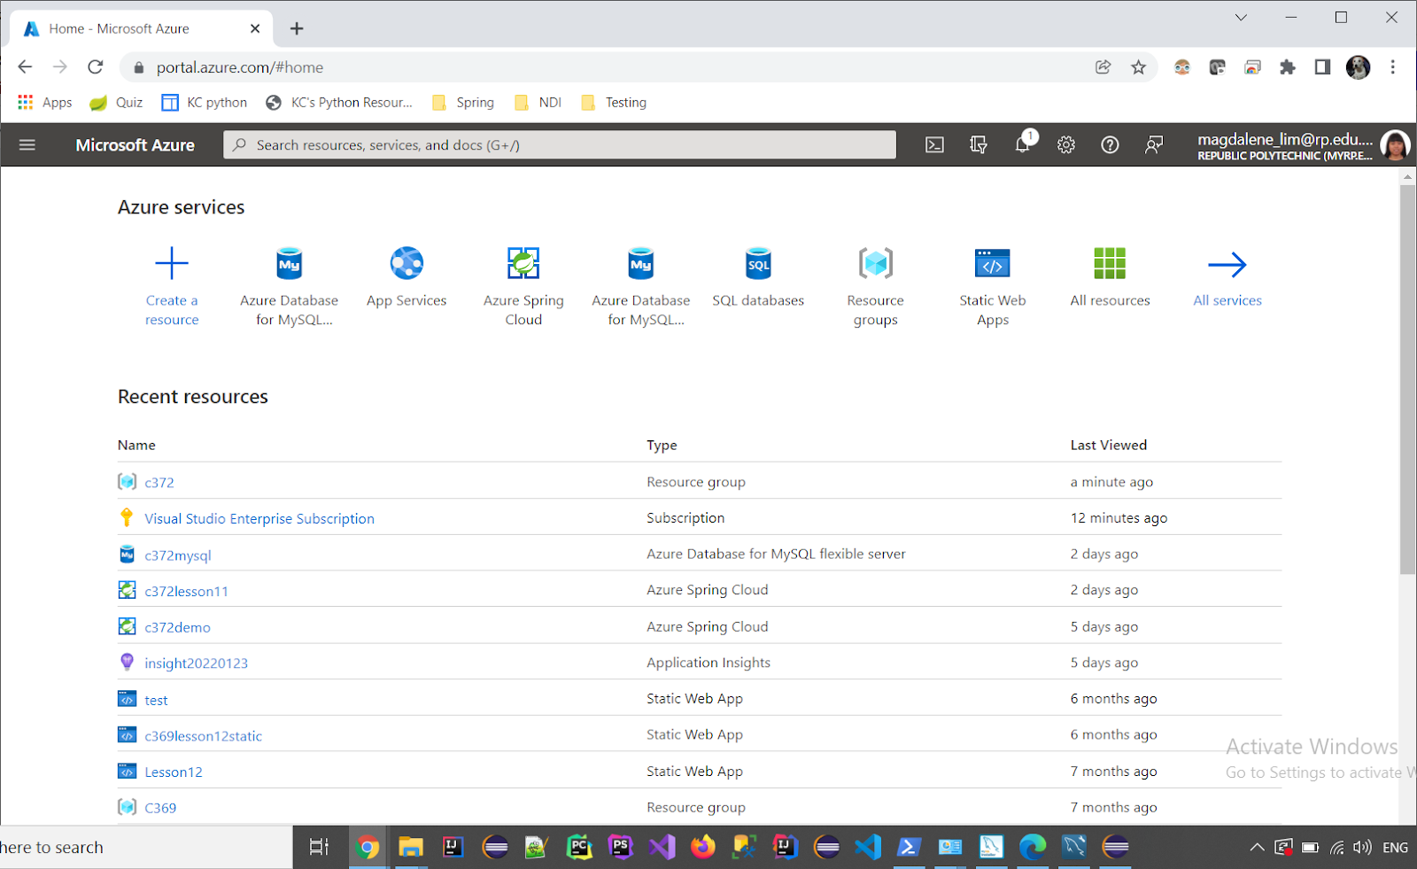1417x869 pixels.
Task: Open the Notifications bell
Action: click(x=1022, y=144)
